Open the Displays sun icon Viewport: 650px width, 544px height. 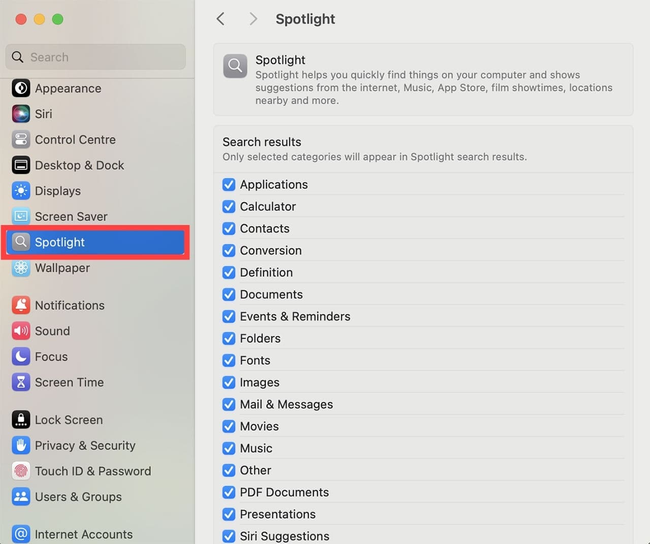[21, 191]
